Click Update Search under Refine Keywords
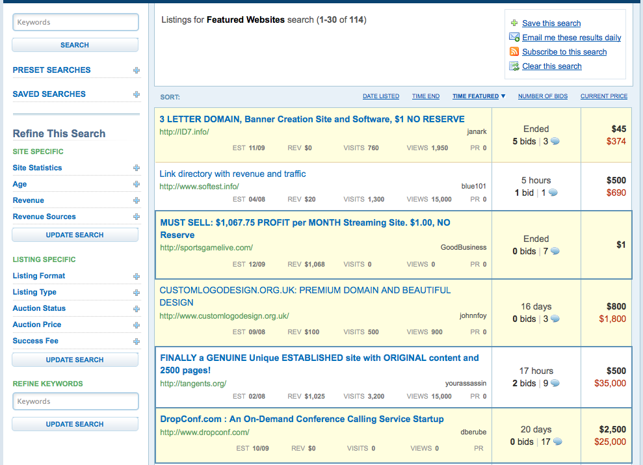Screen dimensions: 643x465 [75, 424]
